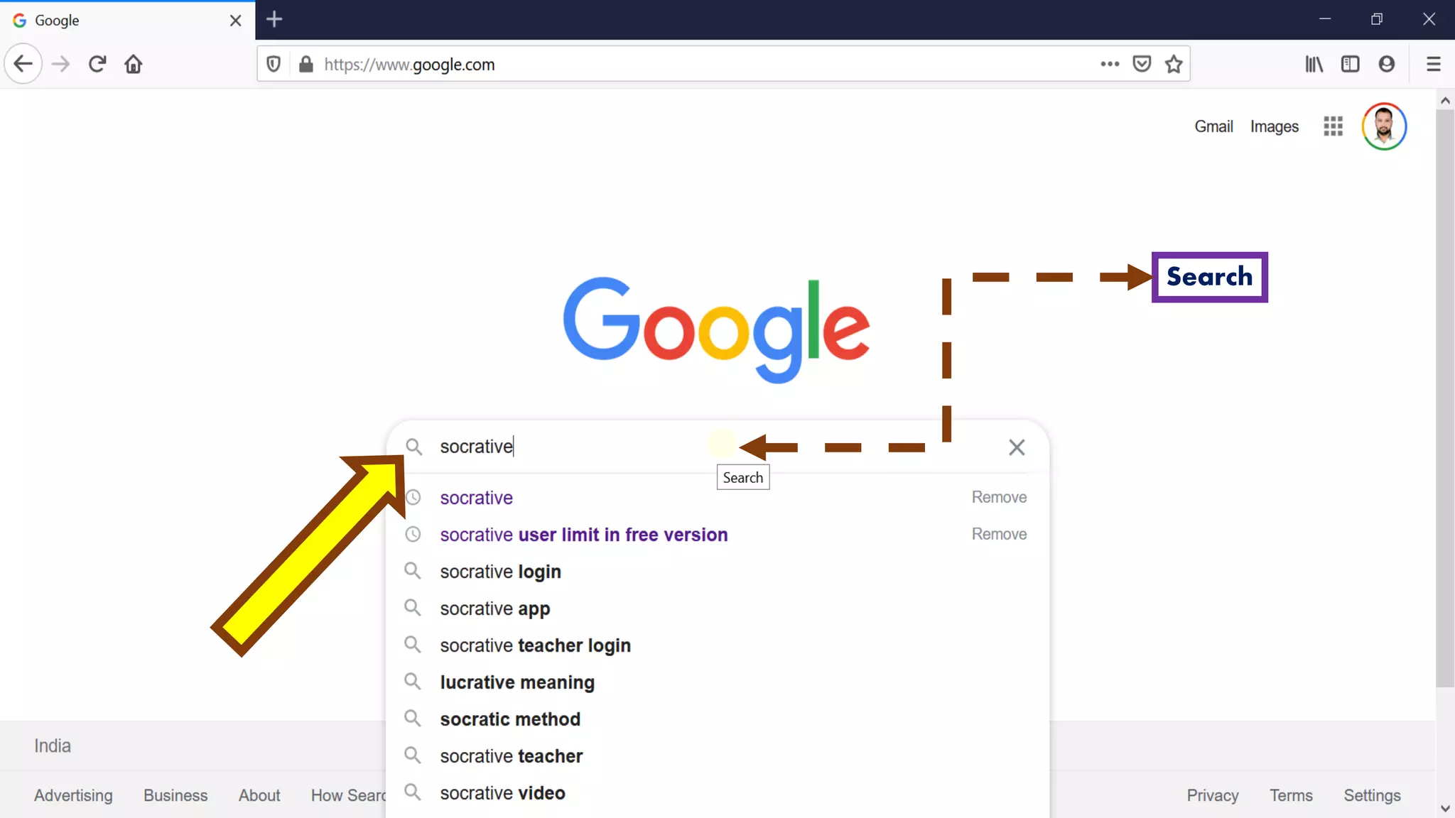Open Firefox account icon
The width and height of the screenshot is (1455, 818).
1386,64
